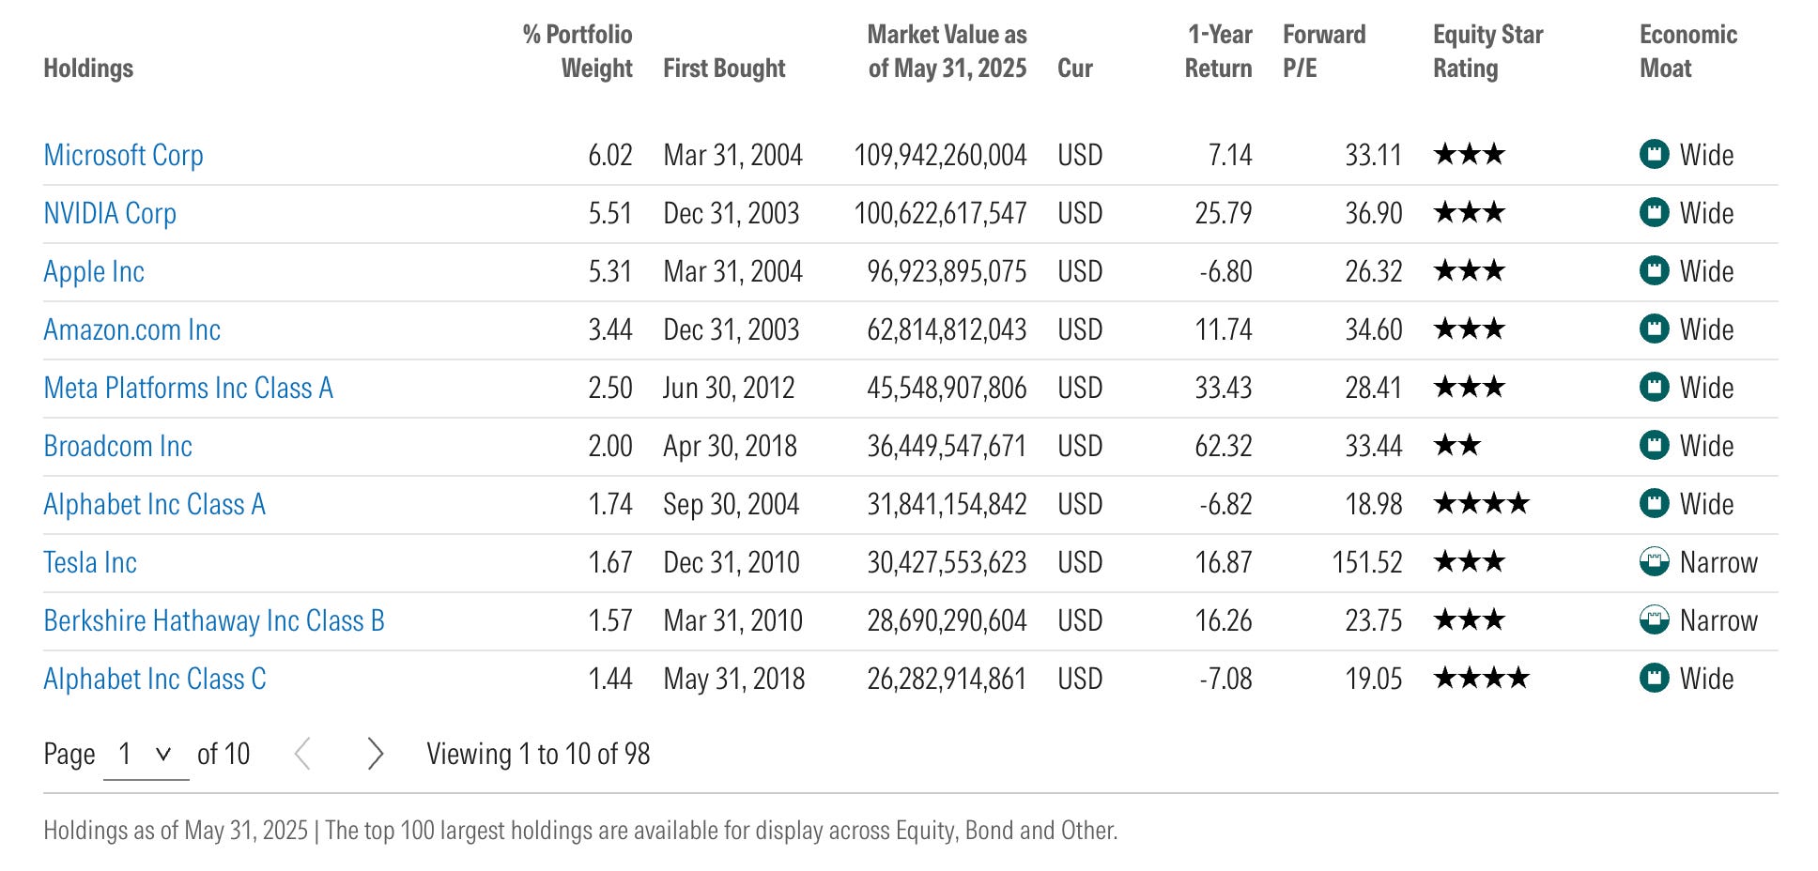
Task: Click the previous page arrow
Action: 302,754
